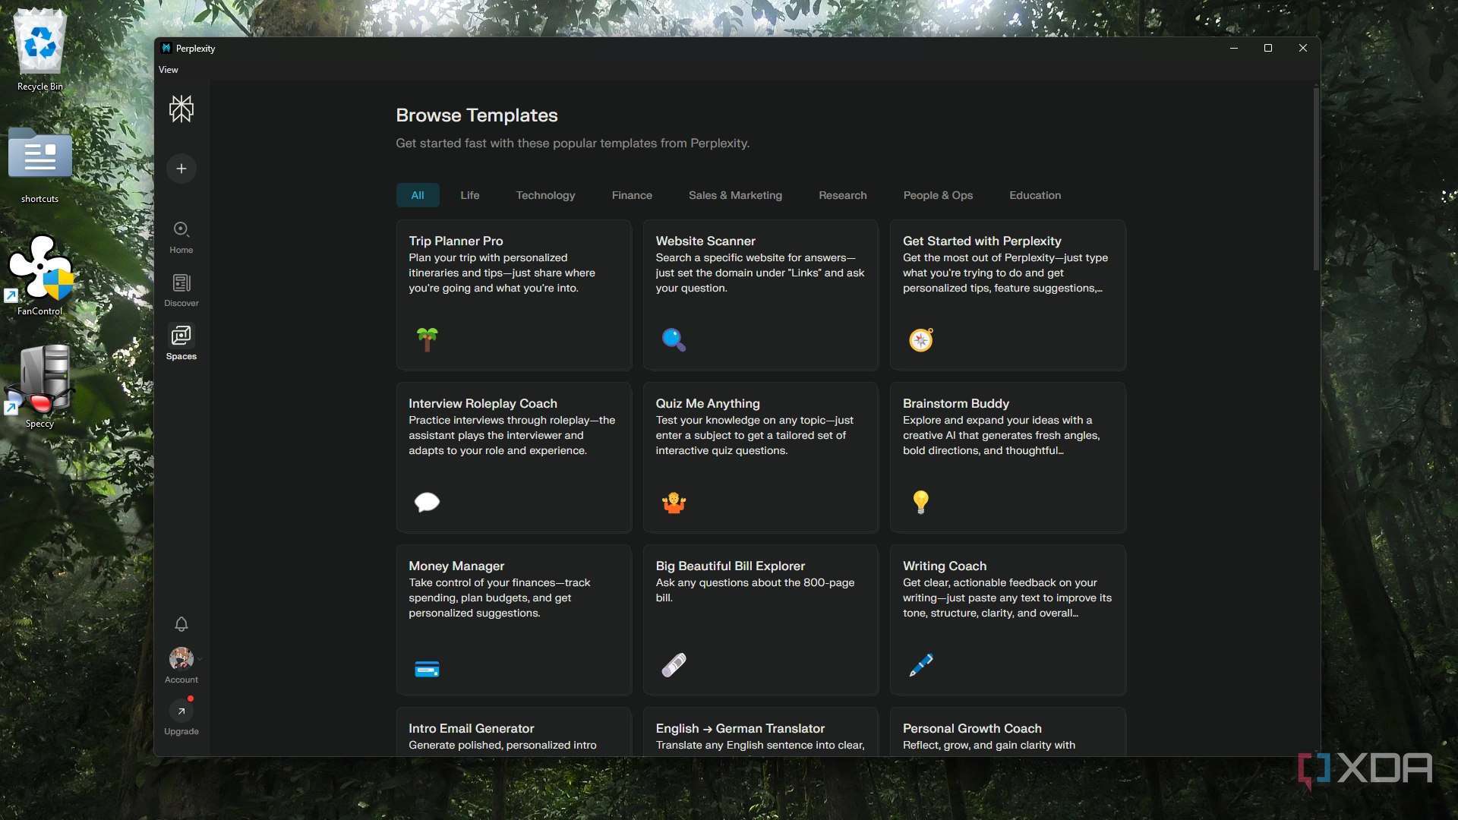
Task: Click the light bulb icon in Brainstorm Buddy
Action: click(x=921, y=502)
